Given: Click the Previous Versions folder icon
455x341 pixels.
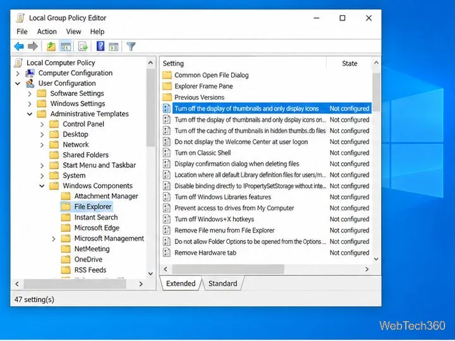Looking at the screenshot, I should pyautogui.click(x=167, y=97).
